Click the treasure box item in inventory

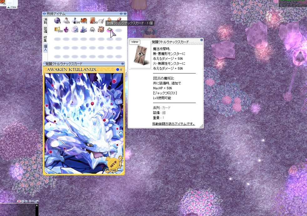click(101, 29)
